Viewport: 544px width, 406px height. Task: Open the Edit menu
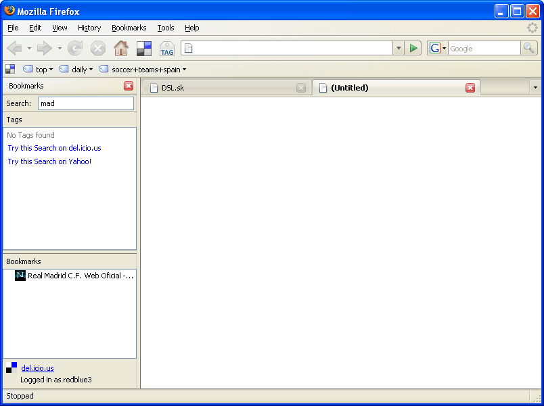(35, 28)
